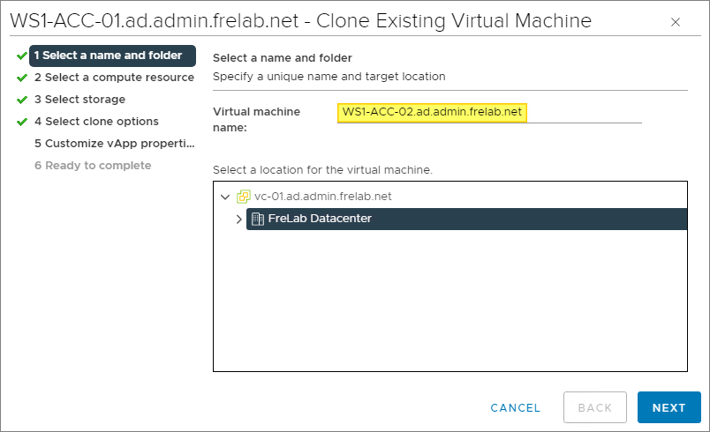
Task: Click the FreLab Datacenter icon
Action: click(x=257, y=219)
